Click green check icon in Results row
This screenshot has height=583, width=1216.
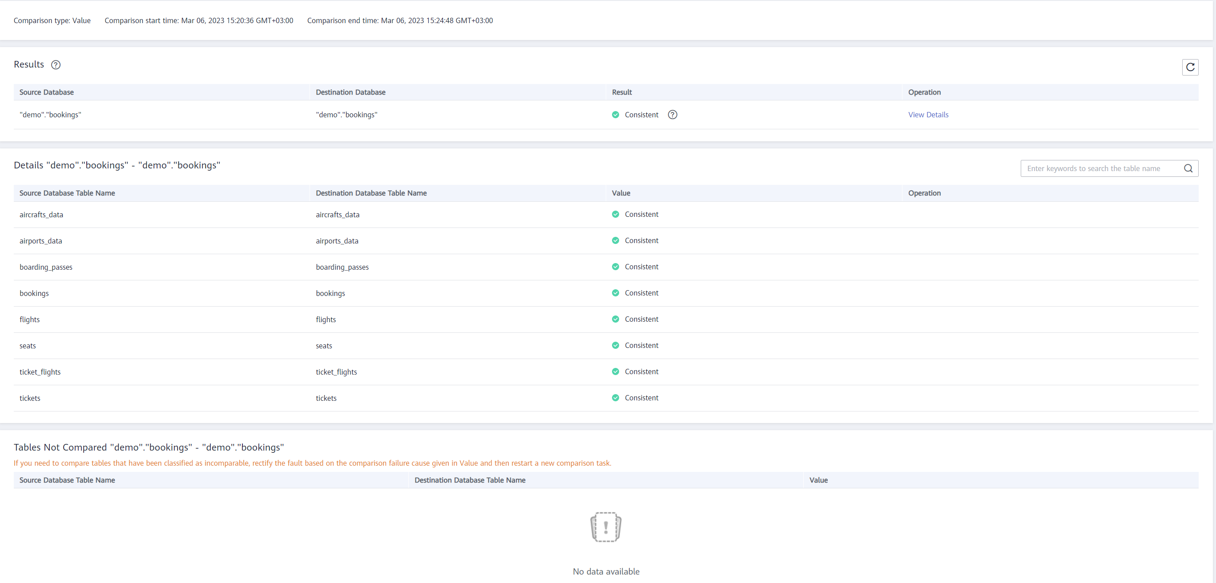[615, 115]
